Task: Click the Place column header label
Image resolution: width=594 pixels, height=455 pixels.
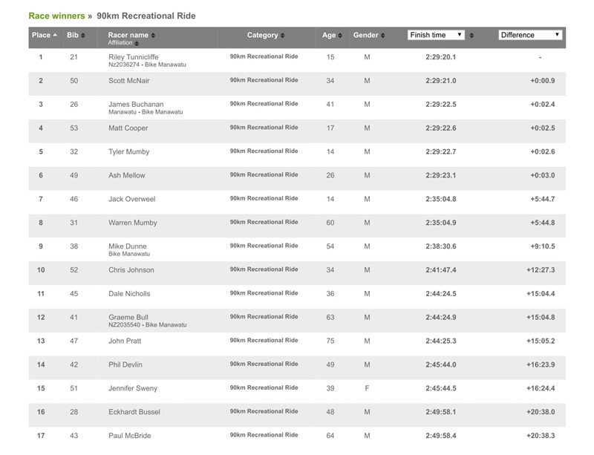Action: [42, 36]
